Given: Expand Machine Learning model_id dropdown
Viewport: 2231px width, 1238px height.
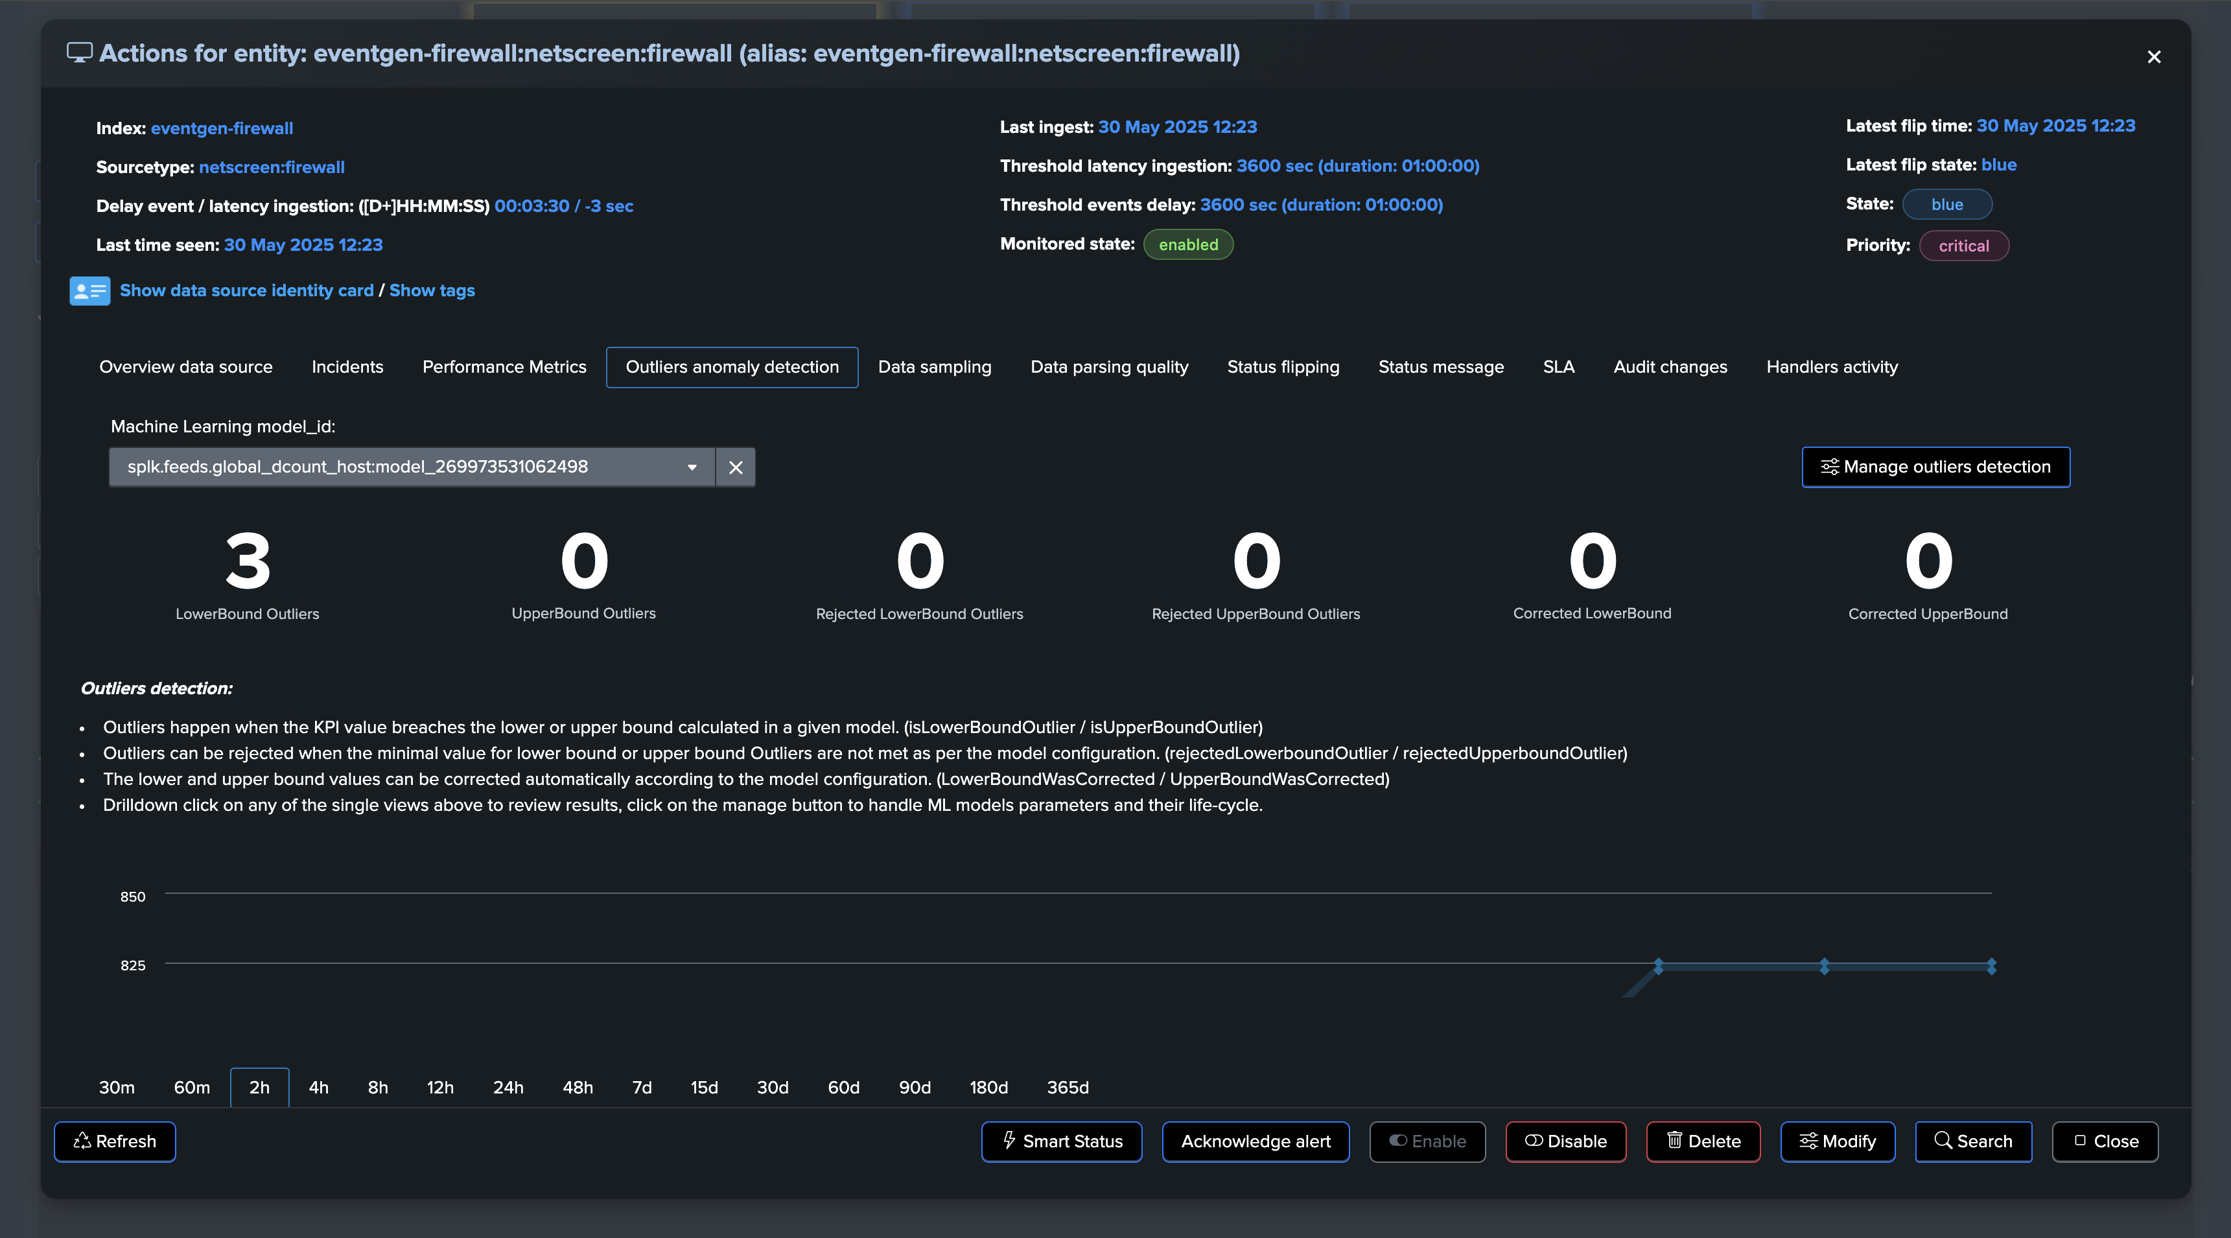Looking at the screenshot, I should click(x=691, y=468).
